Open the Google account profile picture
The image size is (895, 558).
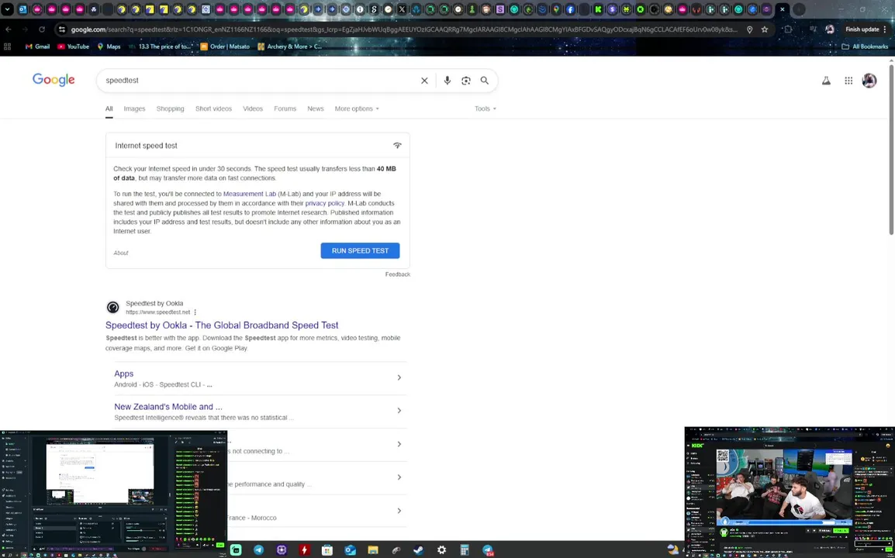pos(869,81)
